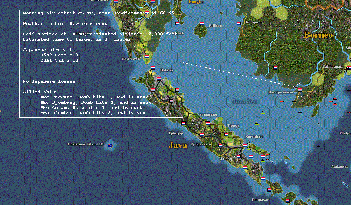Screen dimensions: 351x205
Task: Select the gray ship icon directly below Bandjermasin hex
Action: click(x=300, y=112)
